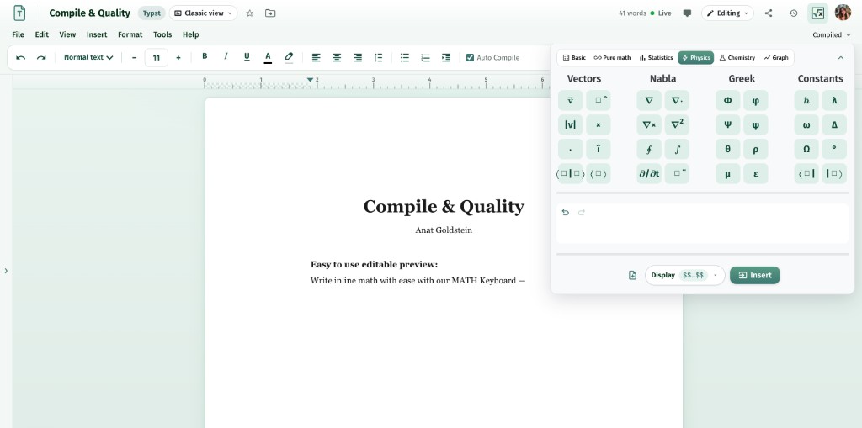Insert the capital Omega constant

coord(806,149)
